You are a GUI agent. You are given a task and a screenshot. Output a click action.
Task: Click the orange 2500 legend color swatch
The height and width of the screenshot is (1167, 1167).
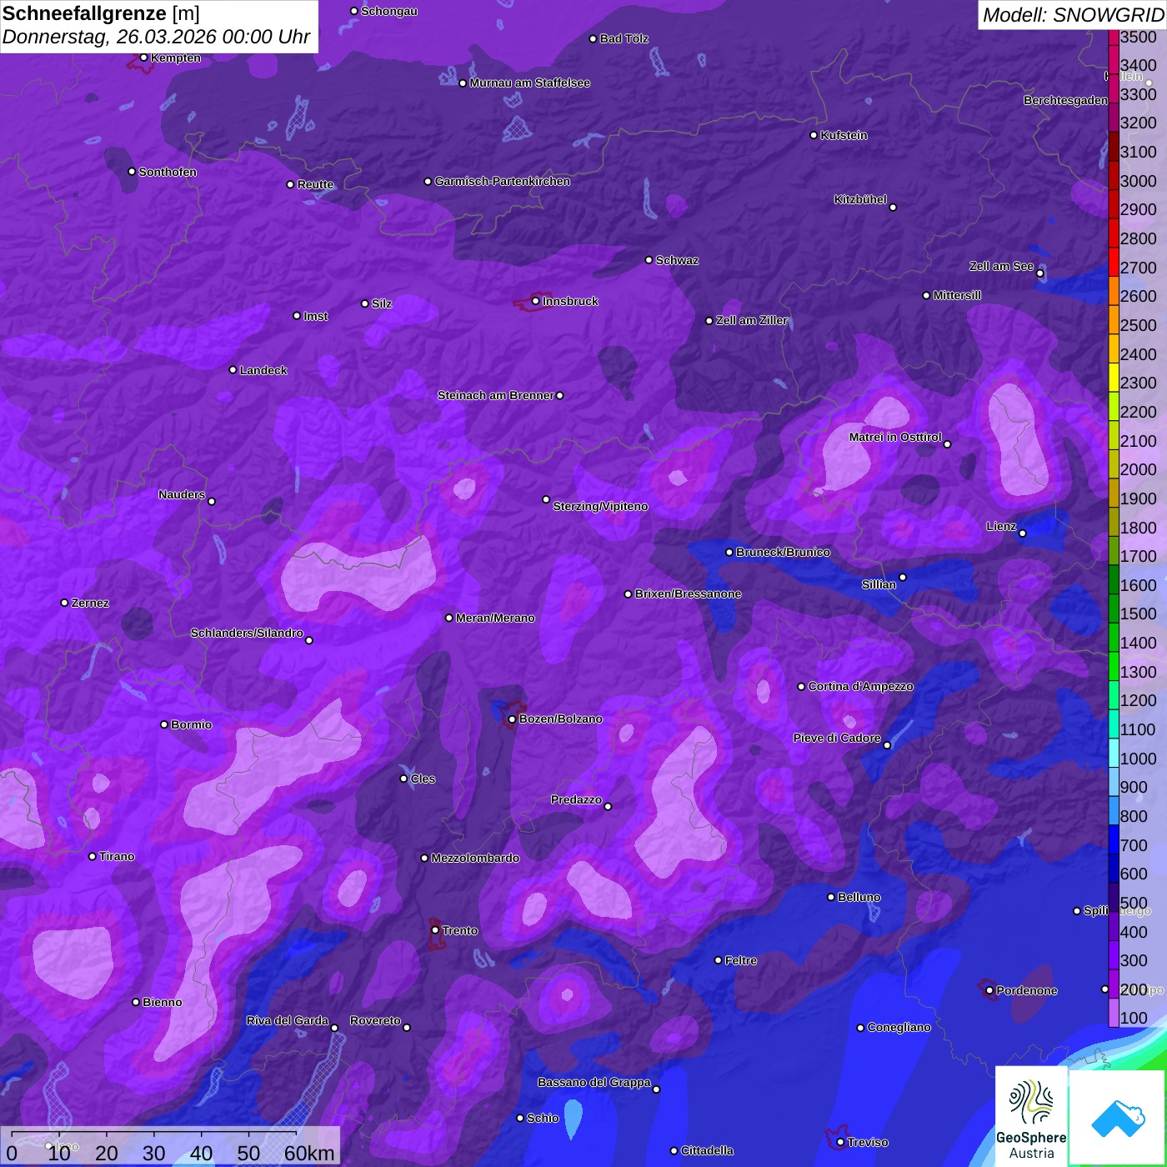tap(1114, 320)
